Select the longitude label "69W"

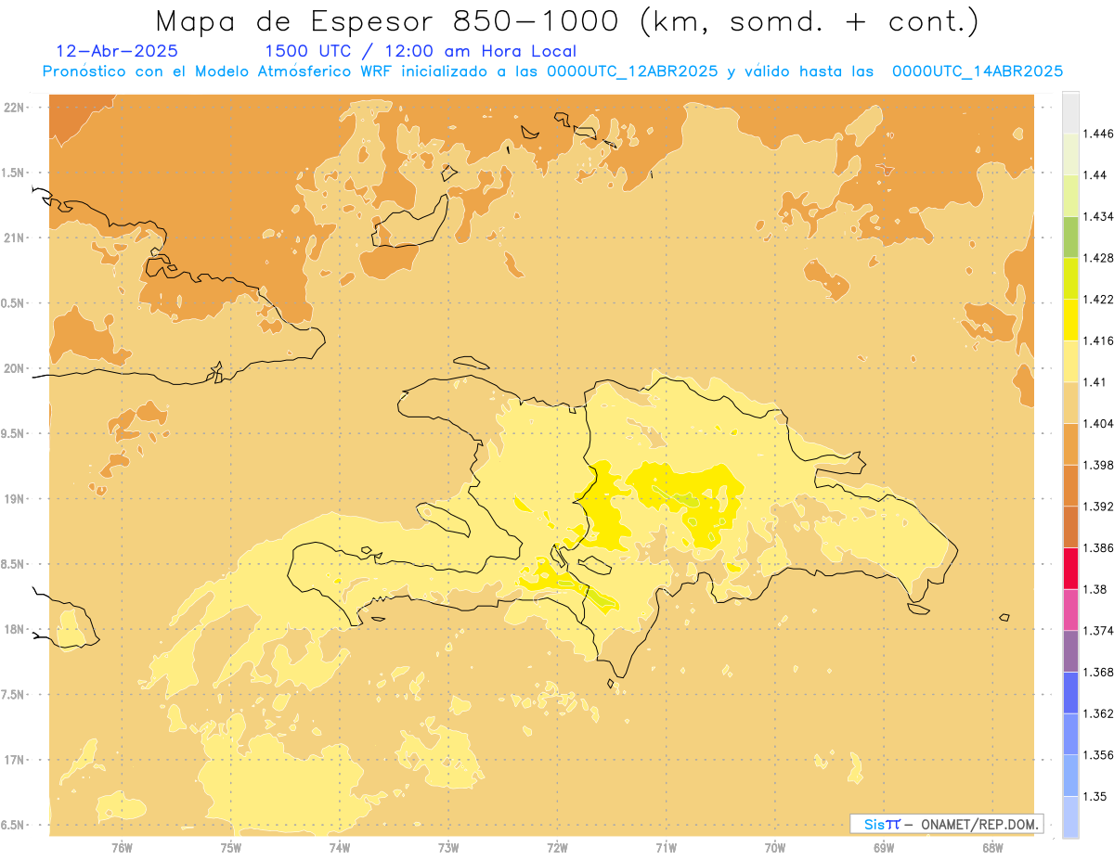coord(884,848)
